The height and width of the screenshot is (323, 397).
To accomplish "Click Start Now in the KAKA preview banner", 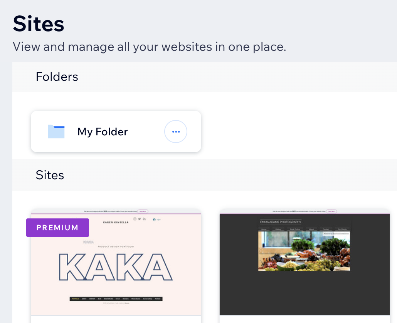I will (143, 211).
